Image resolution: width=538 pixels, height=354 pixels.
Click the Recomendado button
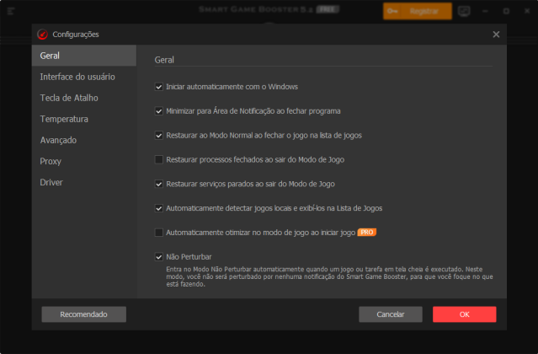pyautogui.click(x=83, y=314)
